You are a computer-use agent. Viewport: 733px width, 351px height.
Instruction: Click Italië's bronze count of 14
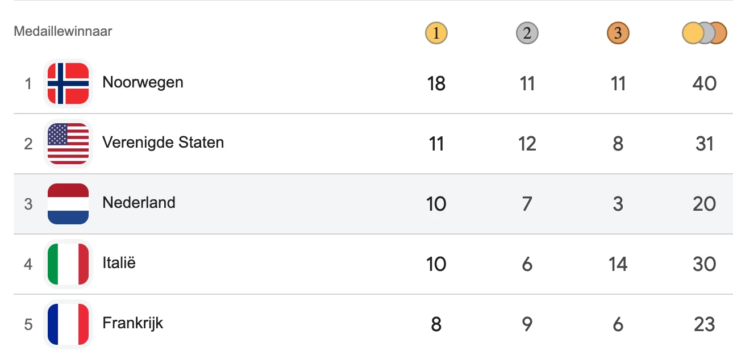tap(618, 265)
